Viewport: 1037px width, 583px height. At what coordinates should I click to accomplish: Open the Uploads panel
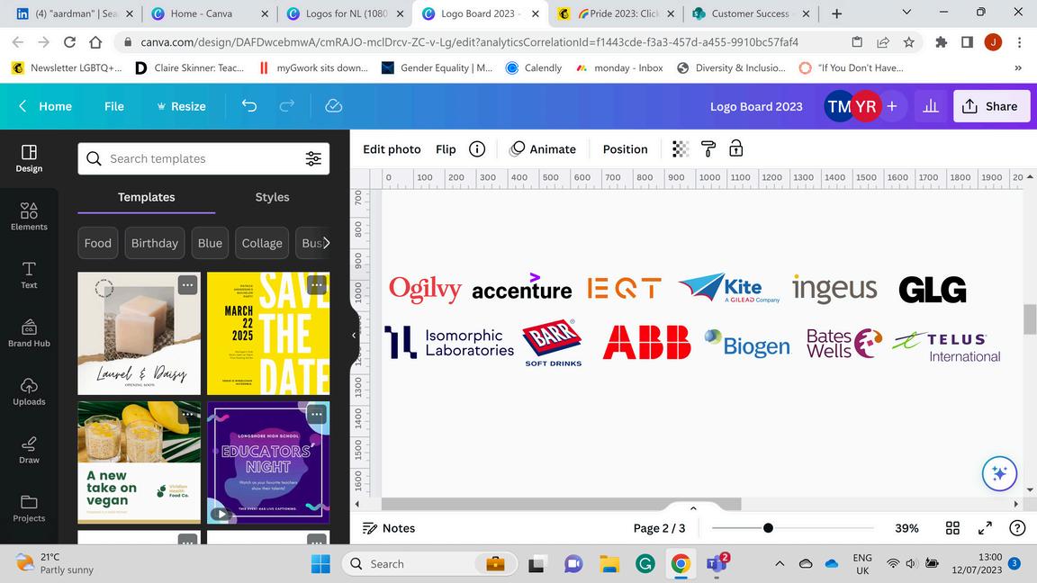(29, 391)
